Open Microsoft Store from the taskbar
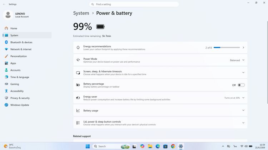268x150 pixels. click(165, 146)
